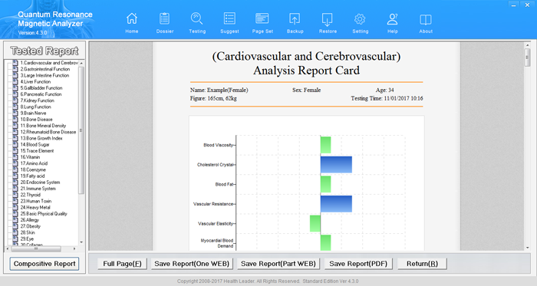The width and height of the screenshot is (537, 286).
Task: Select the Testing magnifier icon
Action: 197,19
